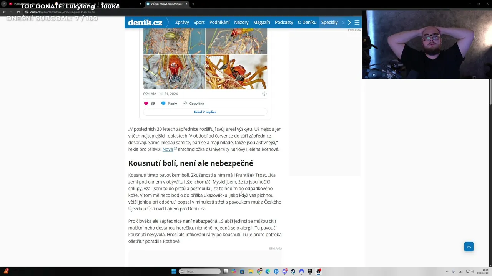Click Read 2 replies button
Screen dimensions: 492x276
click(x=205, y=112)
